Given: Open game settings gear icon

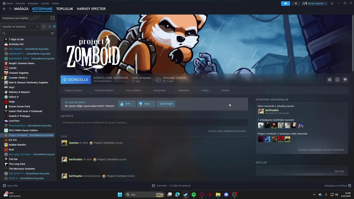Looking at the screenshot, I should [329, 80].
